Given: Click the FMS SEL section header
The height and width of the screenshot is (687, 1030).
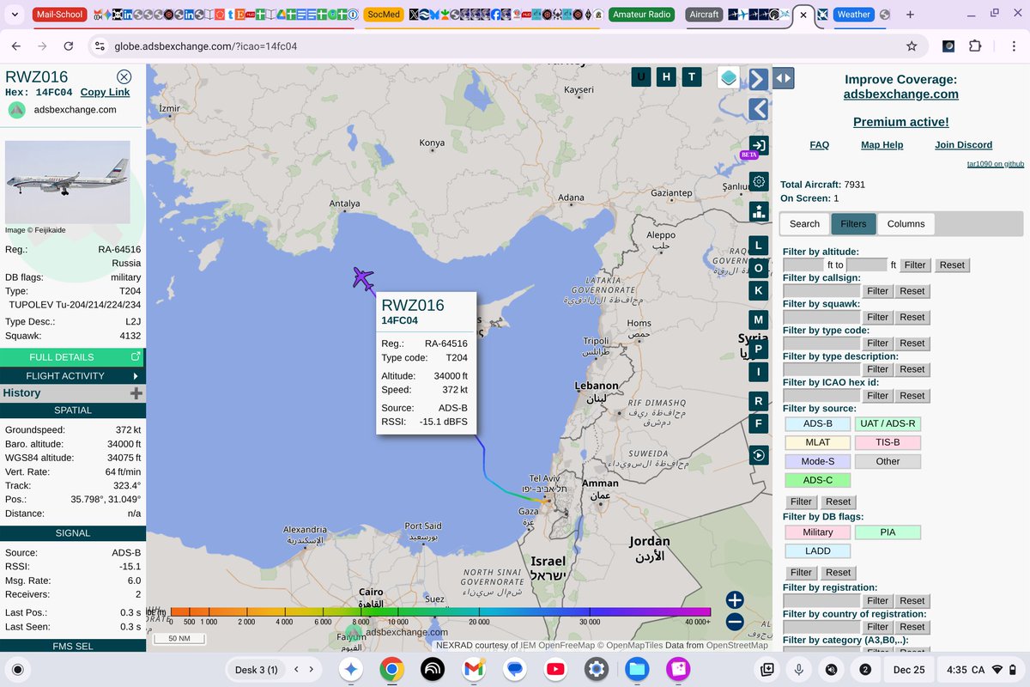Looking at the screenshot, I should pos(73,647).
